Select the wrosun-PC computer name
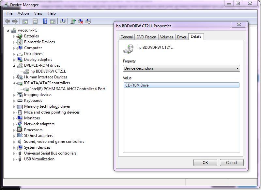261x190 pixels. click(27, 30)
